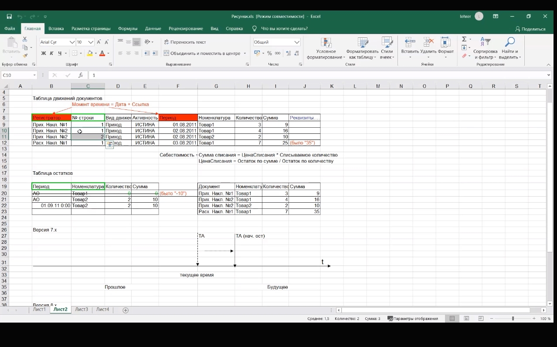Expand number format Общий dropdown
The image size is (557, 347).
(x=297, y=42)
